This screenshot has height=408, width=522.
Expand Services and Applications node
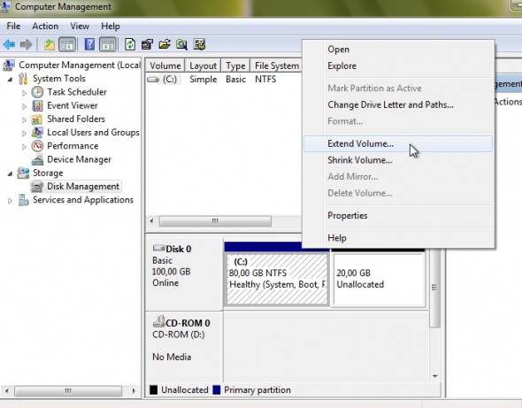coord(10,201)
